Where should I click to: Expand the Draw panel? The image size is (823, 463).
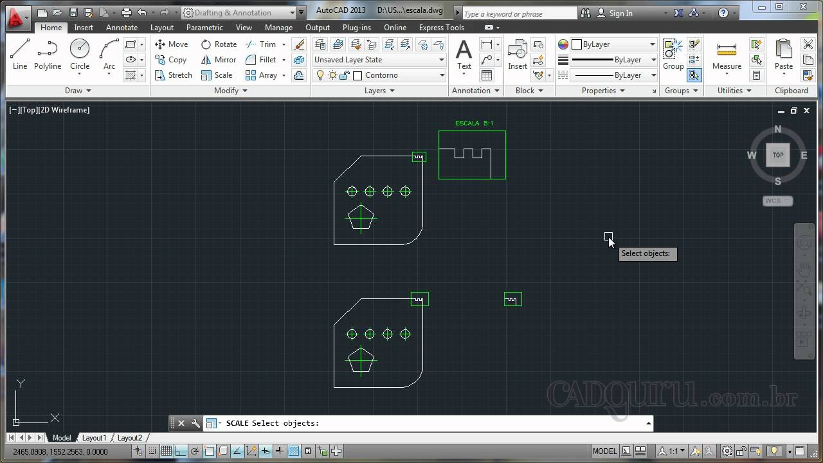pos(78,91)
